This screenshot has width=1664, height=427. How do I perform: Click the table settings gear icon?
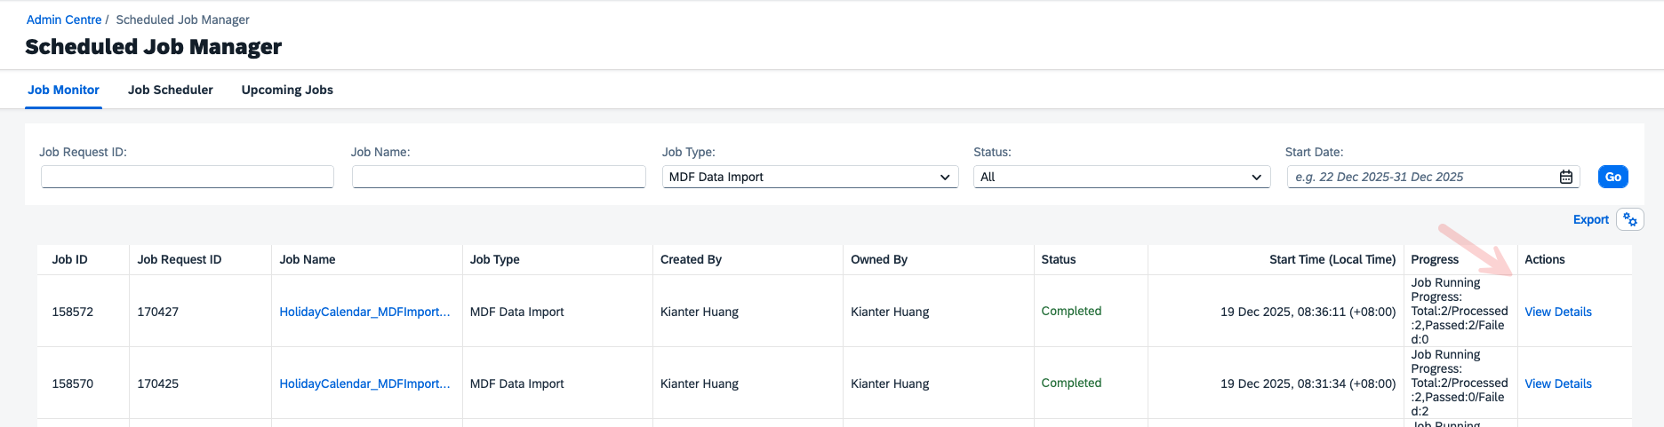click(1629, 219)
